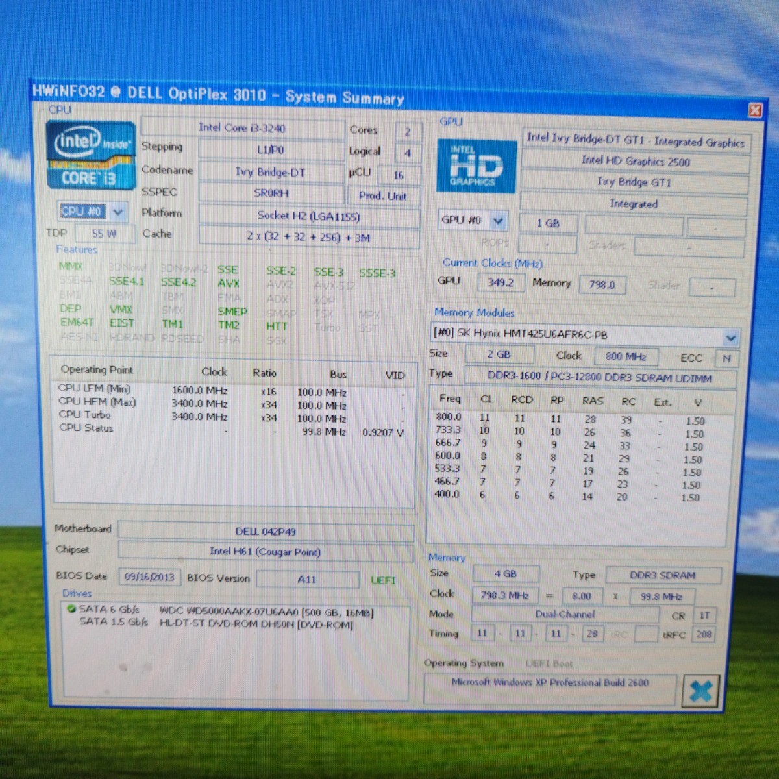Click the VID 0.9207 V value
Viewport: 779px width, 779px height.
click(x=383, y=433)
